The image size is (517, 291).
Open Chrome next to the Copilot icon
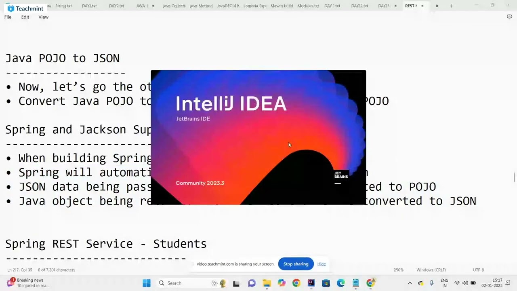[296, 283]
